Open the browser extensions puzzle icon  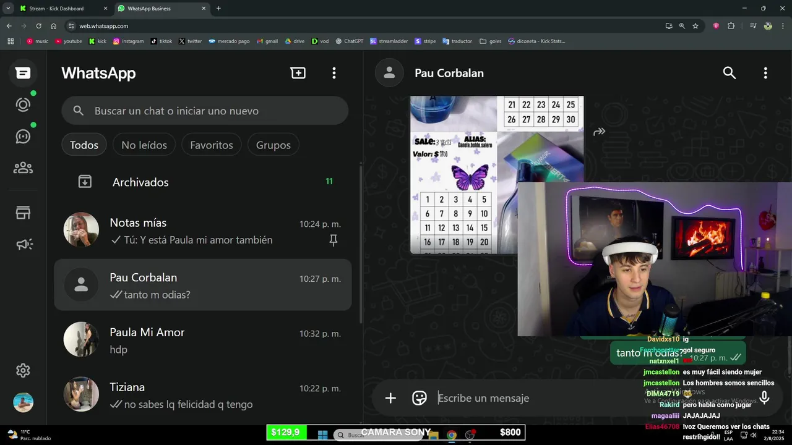tap(731, 26)
